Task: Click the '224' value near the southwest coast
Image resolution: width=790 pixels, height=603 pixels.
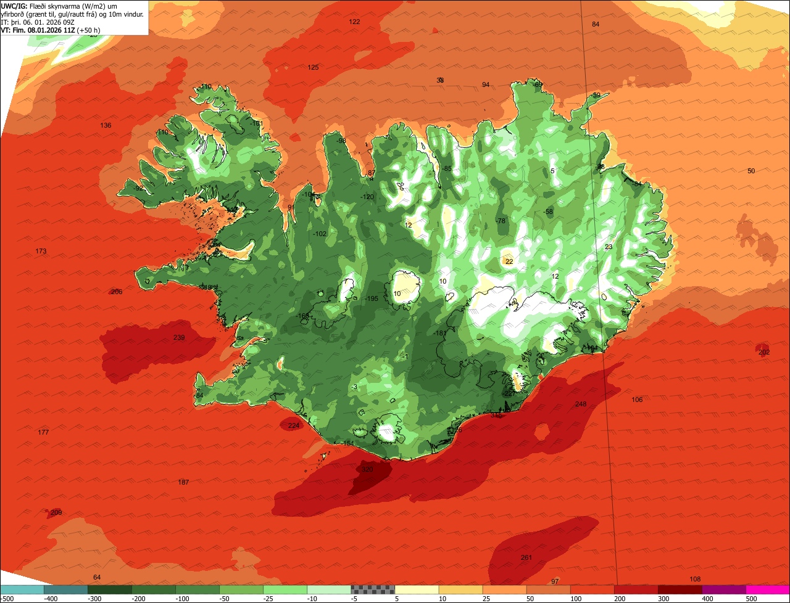Action: [294, 425]
